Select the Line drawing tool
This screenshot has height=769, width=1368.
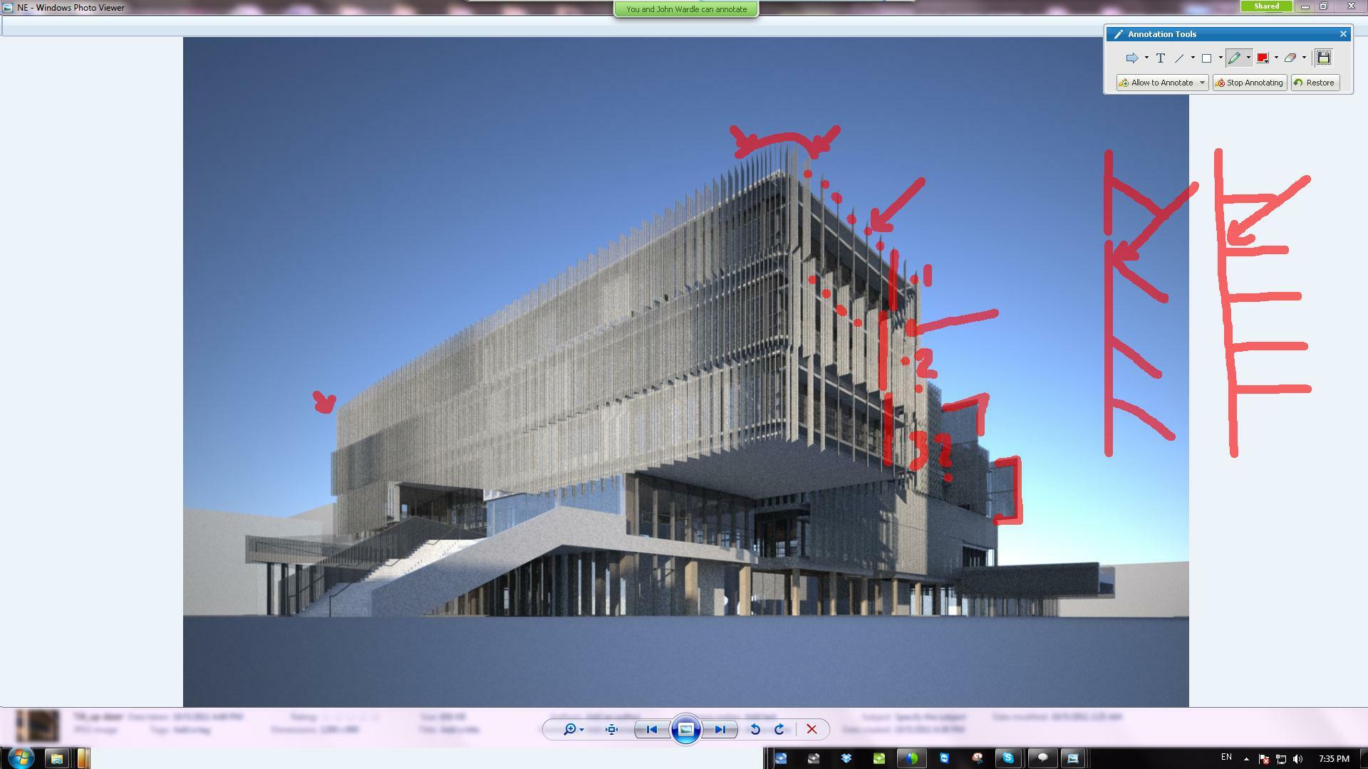1179,58
